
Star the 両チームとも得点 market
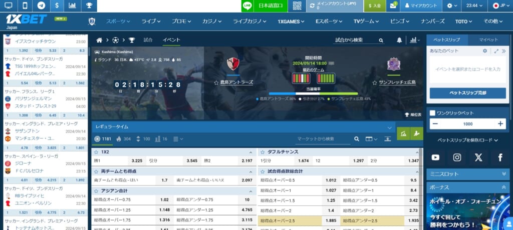(96, 171)
